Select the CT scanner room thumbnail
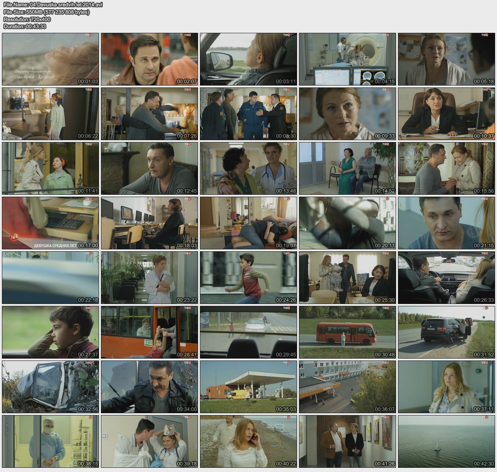497x472 pixels. tap(347, 59)
